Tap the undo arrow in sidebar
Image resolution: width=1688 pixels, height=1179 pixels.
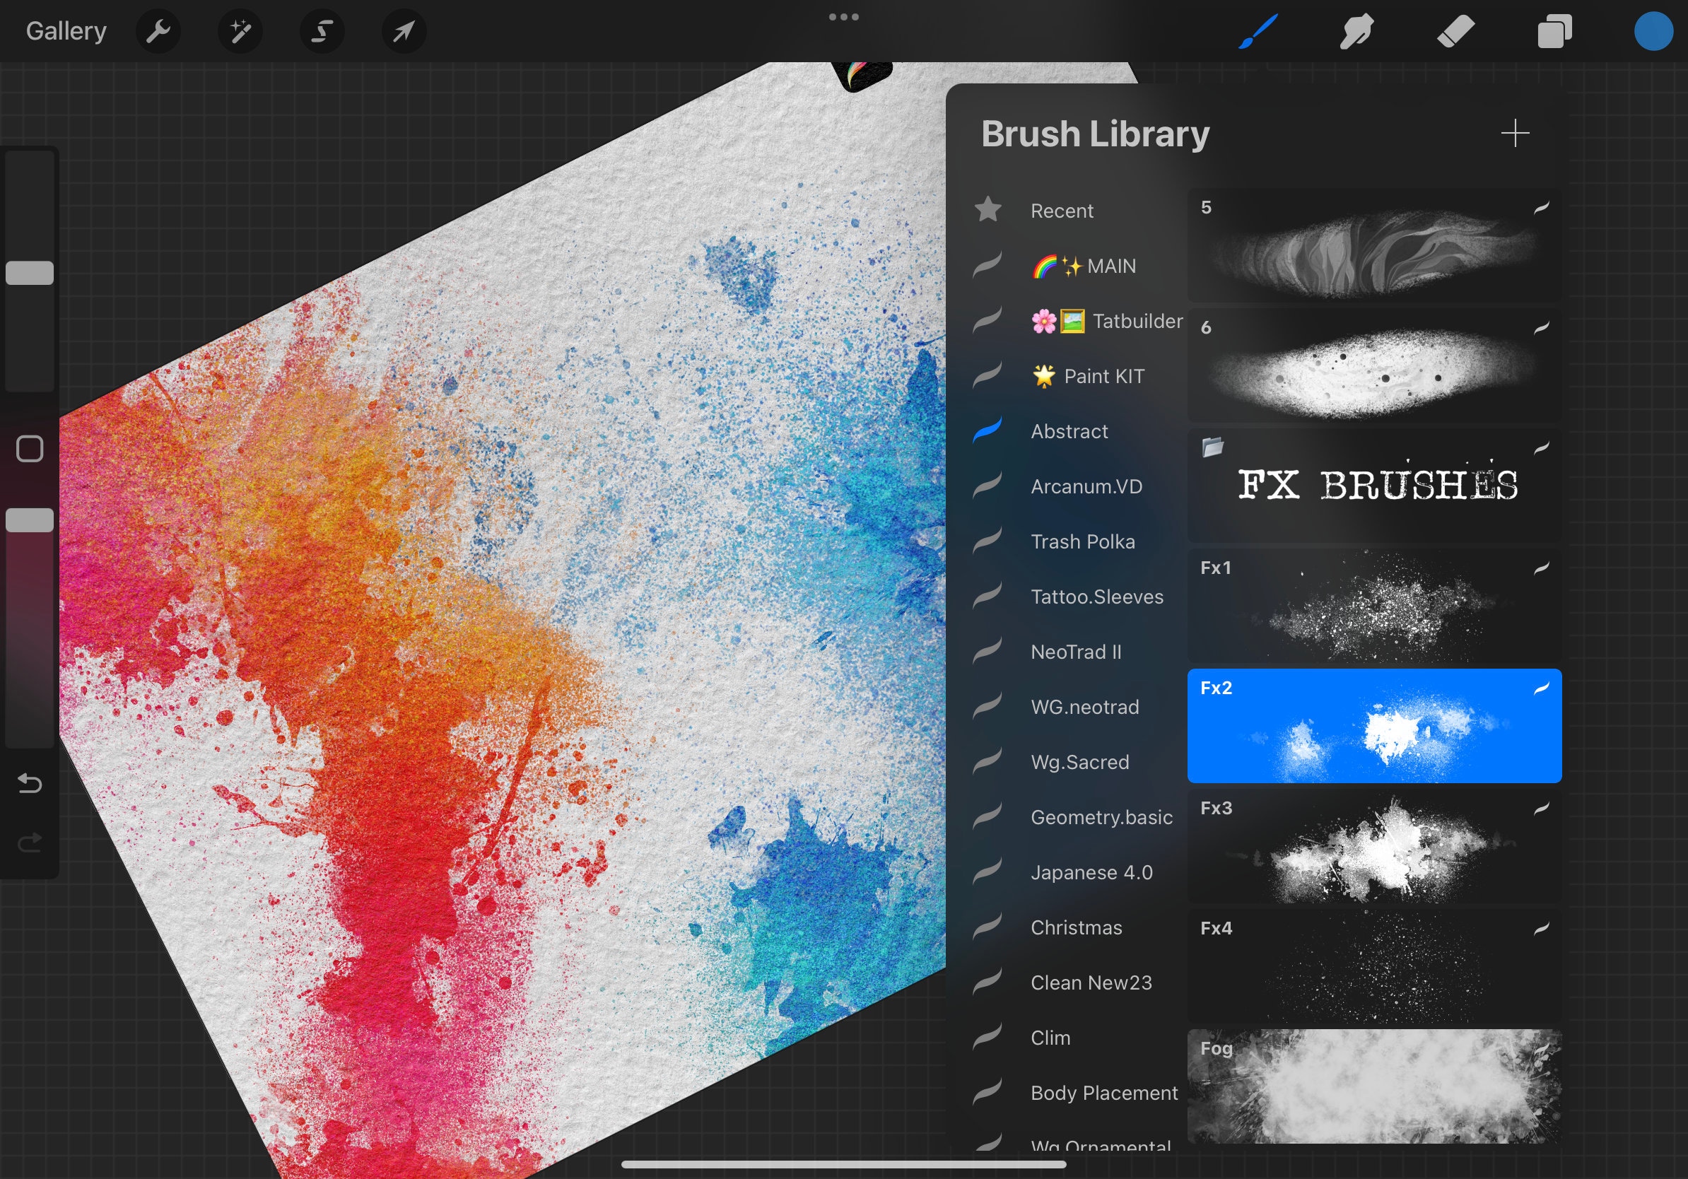pos(30,784)
